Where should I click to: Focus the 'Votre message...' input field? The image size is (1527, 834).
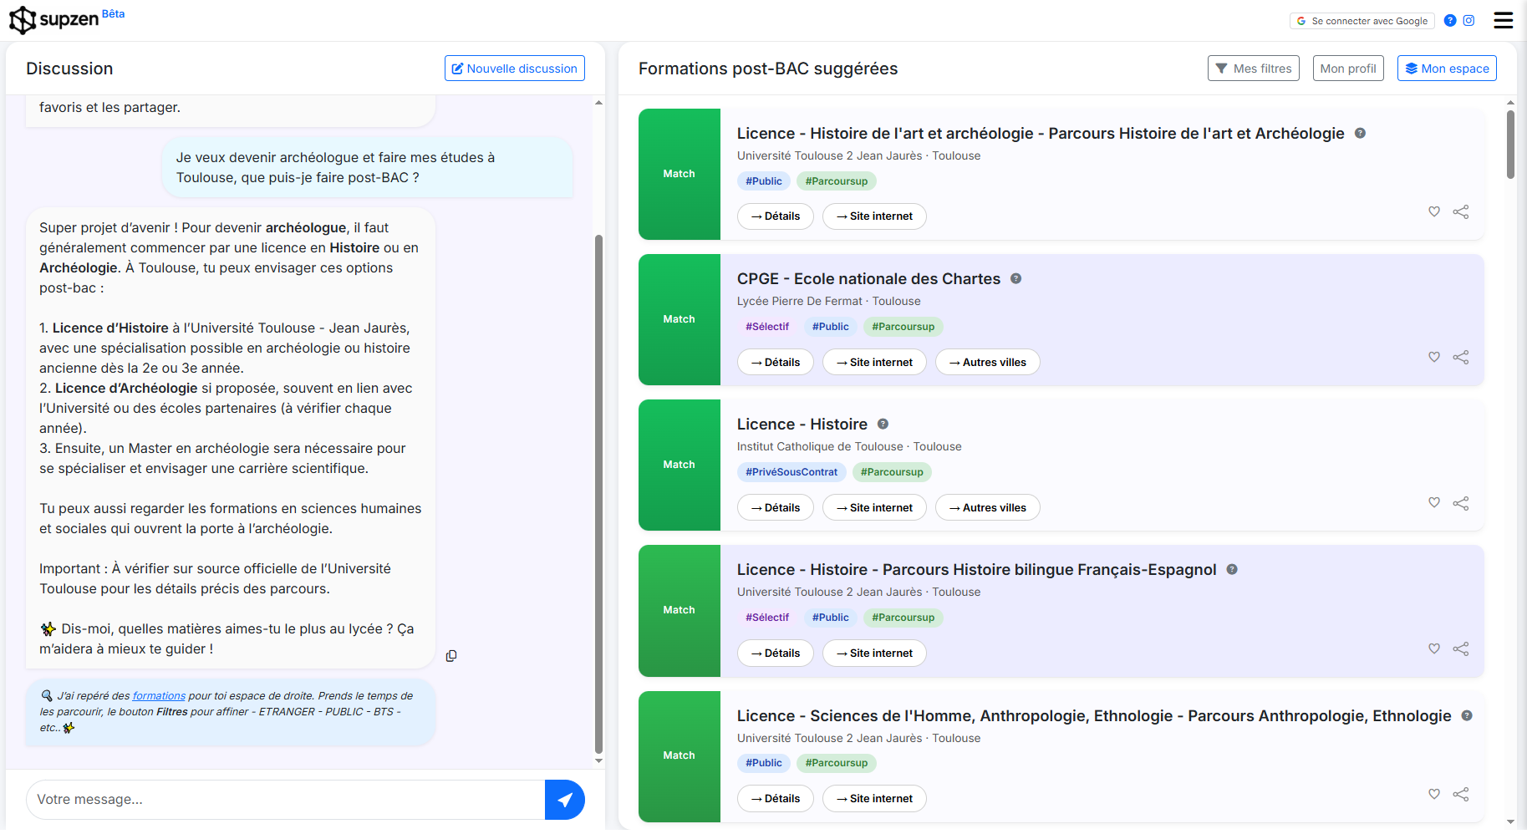[x=284, y=800]
